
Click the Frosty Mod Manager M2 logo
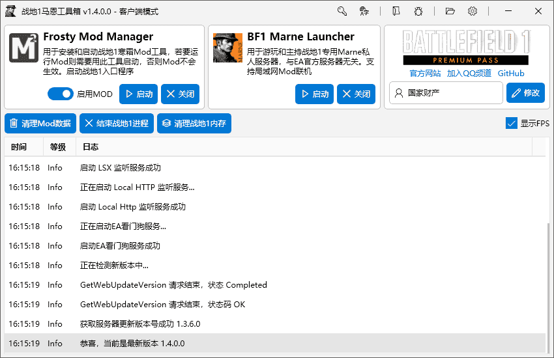(x=23, y=48)
